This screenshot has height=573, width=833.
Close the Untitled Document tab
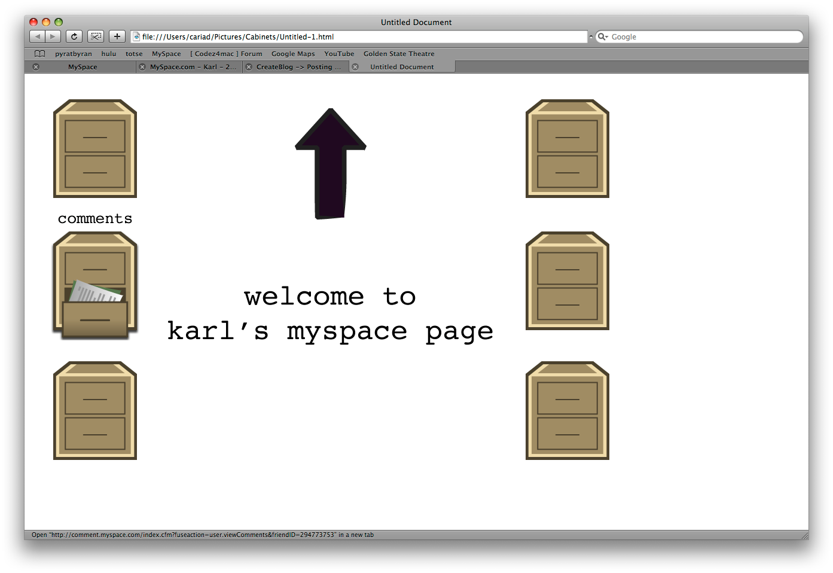(355, 67)
